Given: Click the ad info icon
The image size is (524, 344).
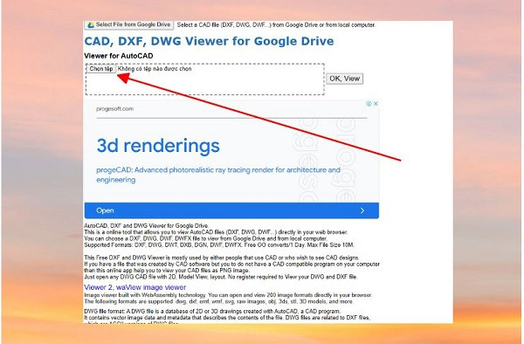Looking at the screenshot, I should pyautogui.click(x=369, y=104).
